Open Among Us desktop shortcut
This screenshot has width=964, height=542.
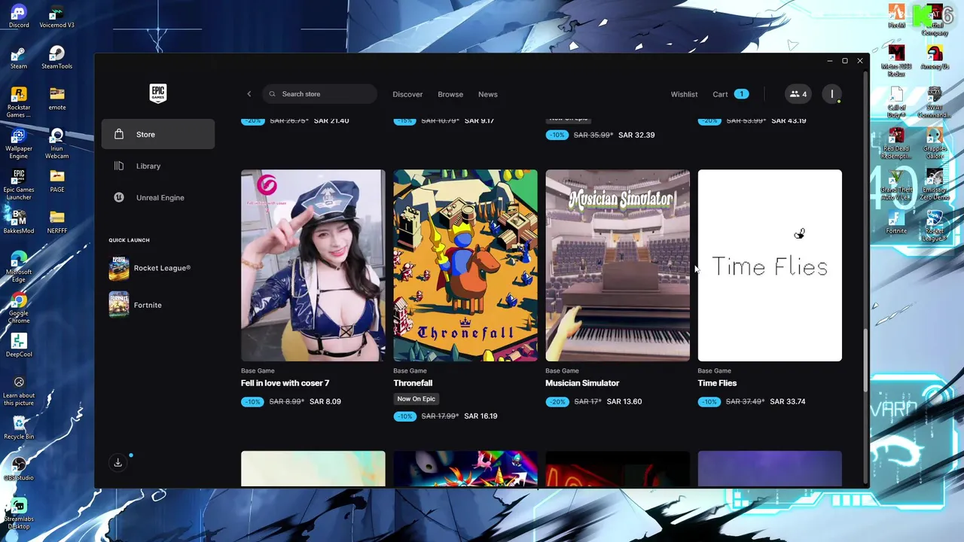coord(935,58)
